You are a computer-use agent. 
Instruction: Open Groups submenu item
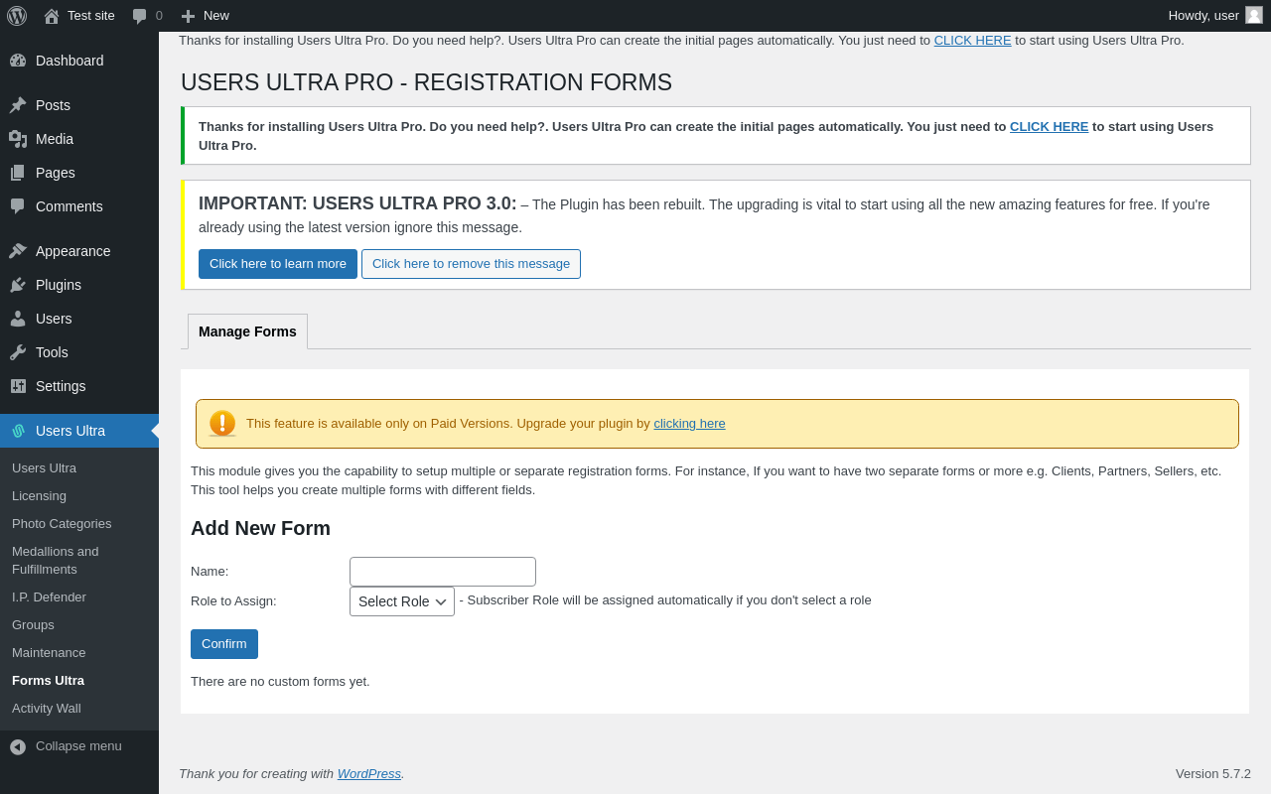[x=33, y=625]
